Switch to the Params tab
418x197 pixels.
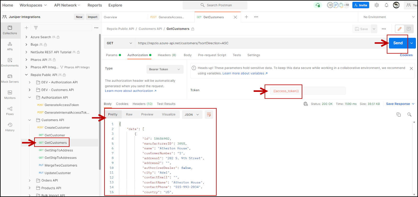coord(113,55)
